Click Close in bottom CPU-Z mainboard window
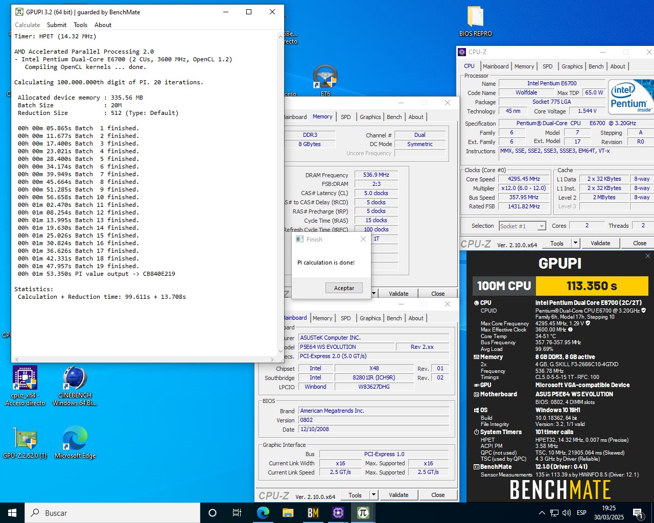Viewport: 654px width, 523px height. tap(438, 495)
